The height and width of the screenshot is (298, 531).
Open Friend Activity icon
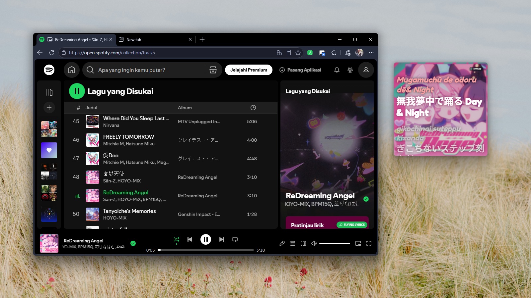coord(350,70)
